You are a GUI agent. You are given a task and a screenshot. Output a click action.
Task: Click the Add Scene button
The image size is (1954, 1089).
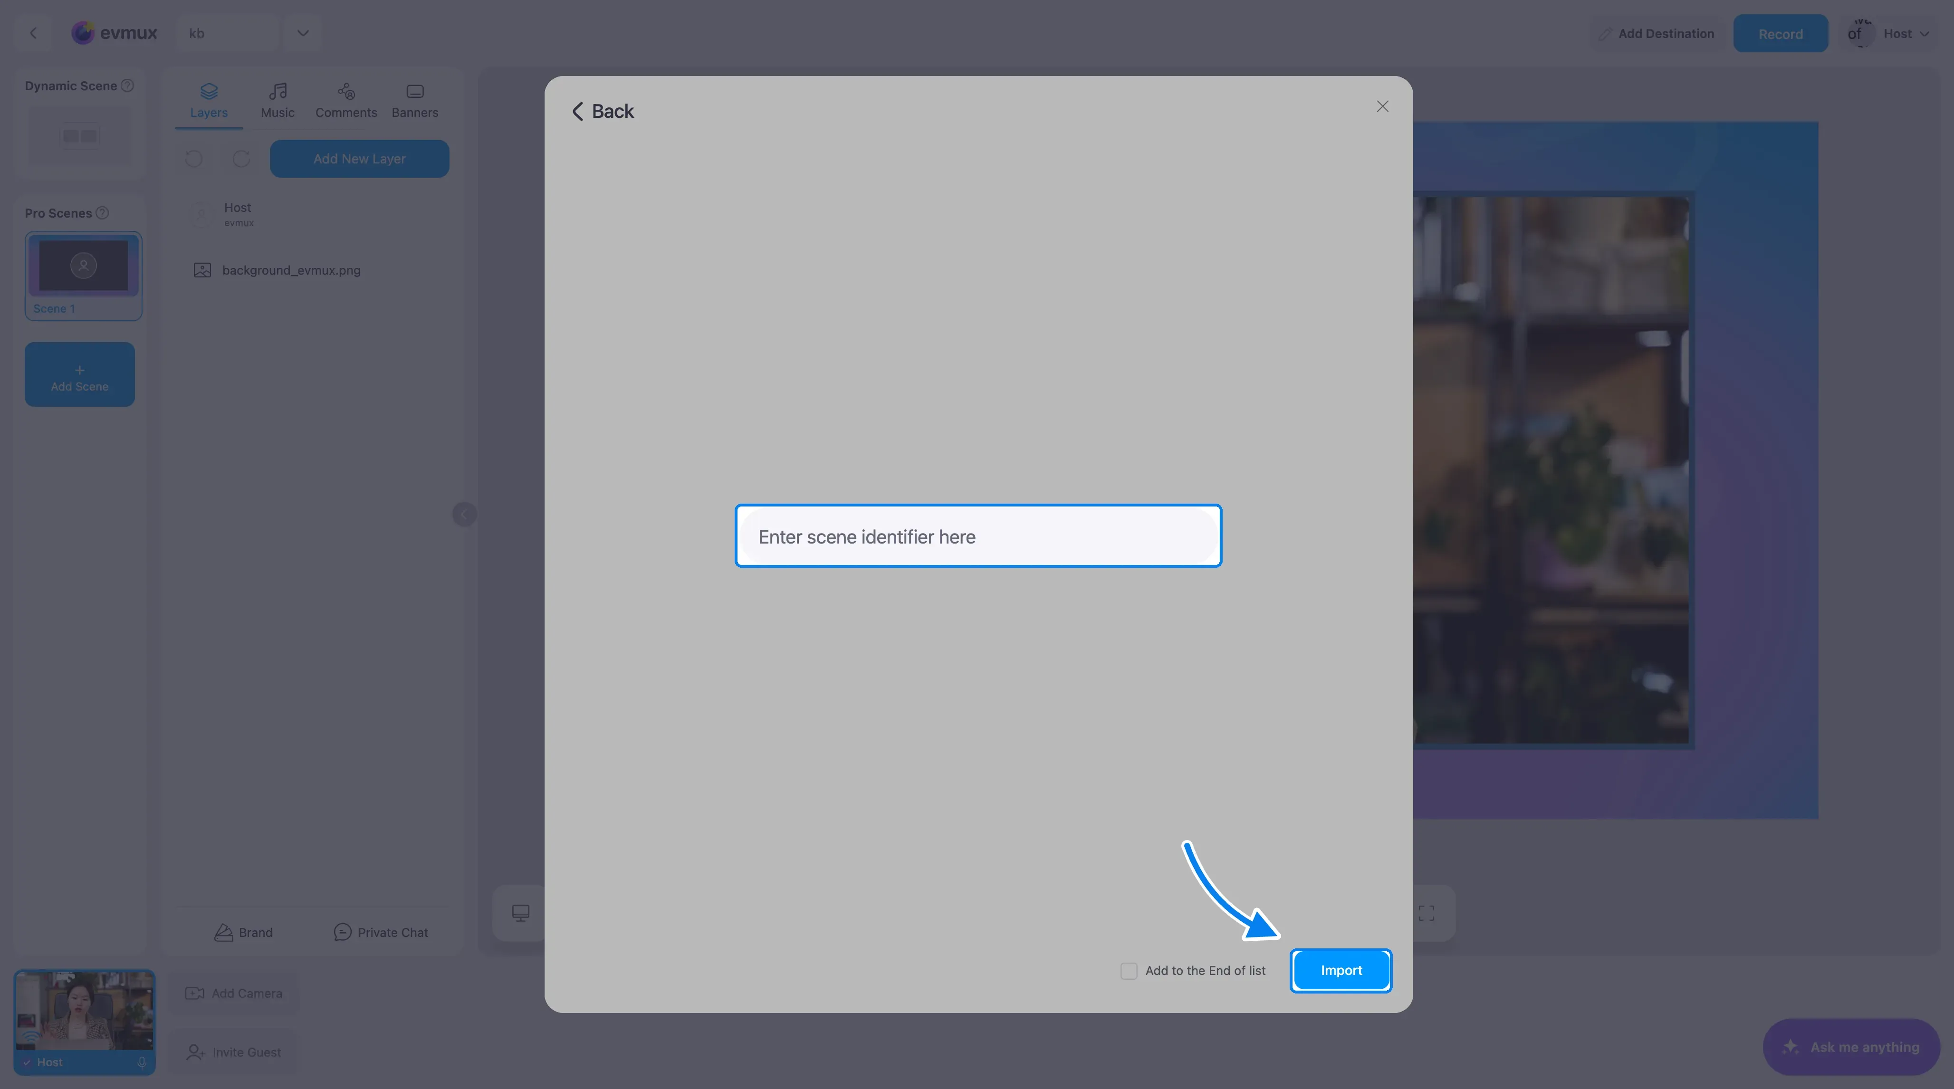click(80, 374)
